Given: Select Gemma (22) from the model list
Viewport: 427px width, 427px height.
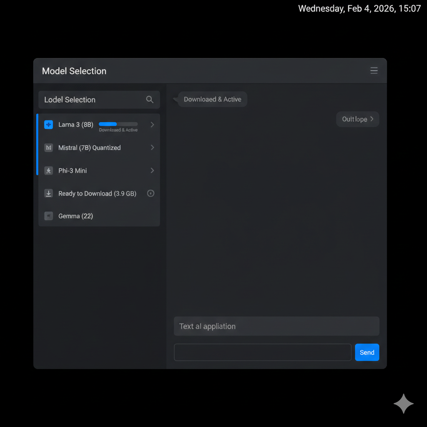Looking at the screenshot, I should [x=76, y=216].
